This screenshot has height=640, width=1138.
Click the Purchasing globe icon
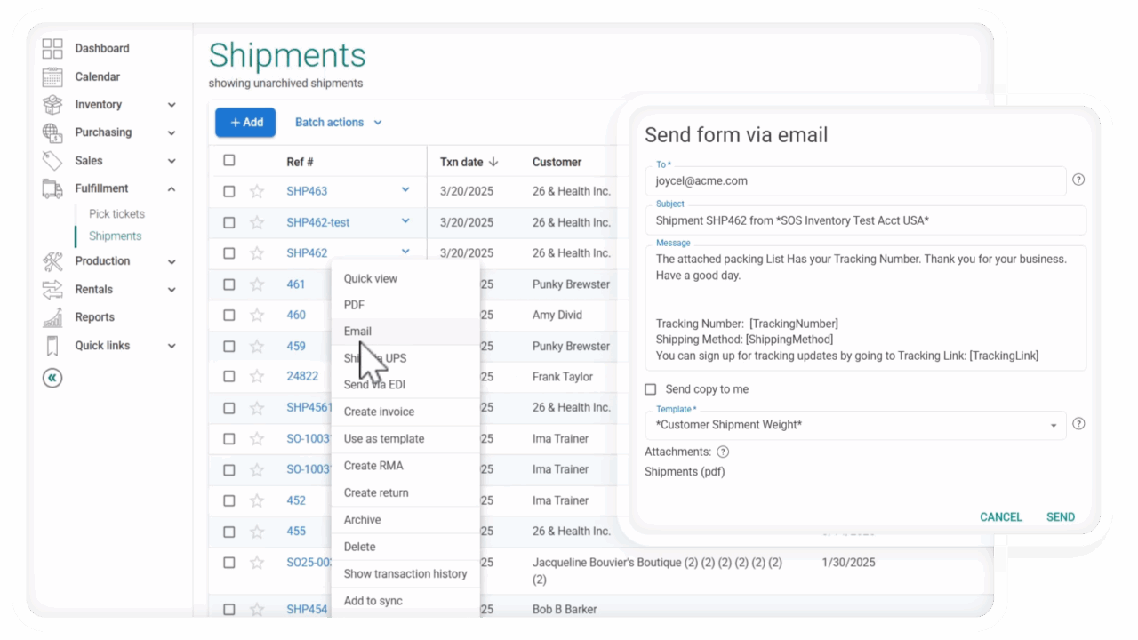pyautogui.click(x=52, y=132)
